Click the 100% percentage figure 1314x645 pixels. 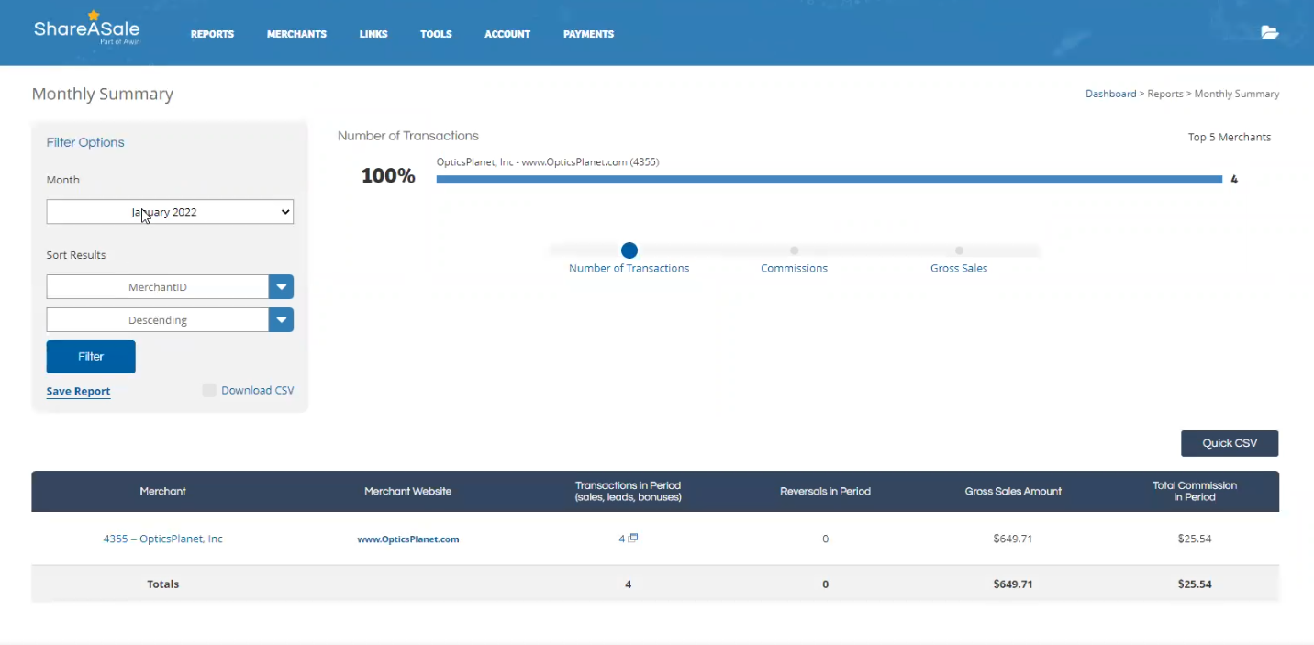(x=387, y=176)
